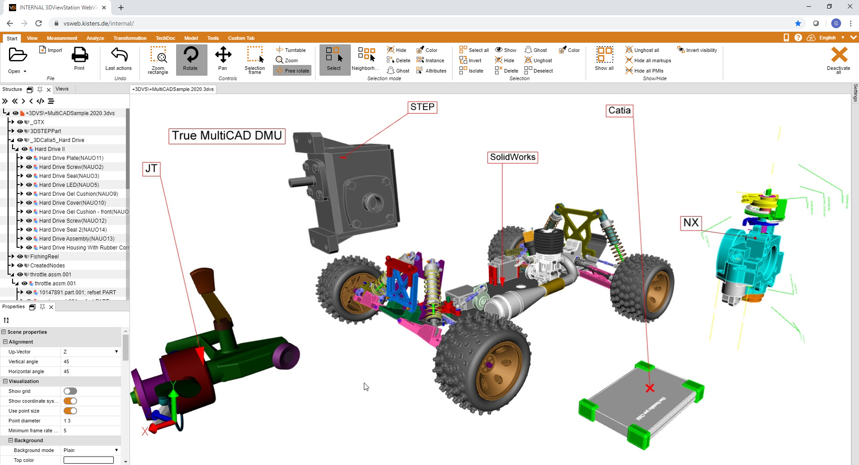Viewport: 859px width, 465px height.
Task: Click the Show all icon
Action: 604,58
